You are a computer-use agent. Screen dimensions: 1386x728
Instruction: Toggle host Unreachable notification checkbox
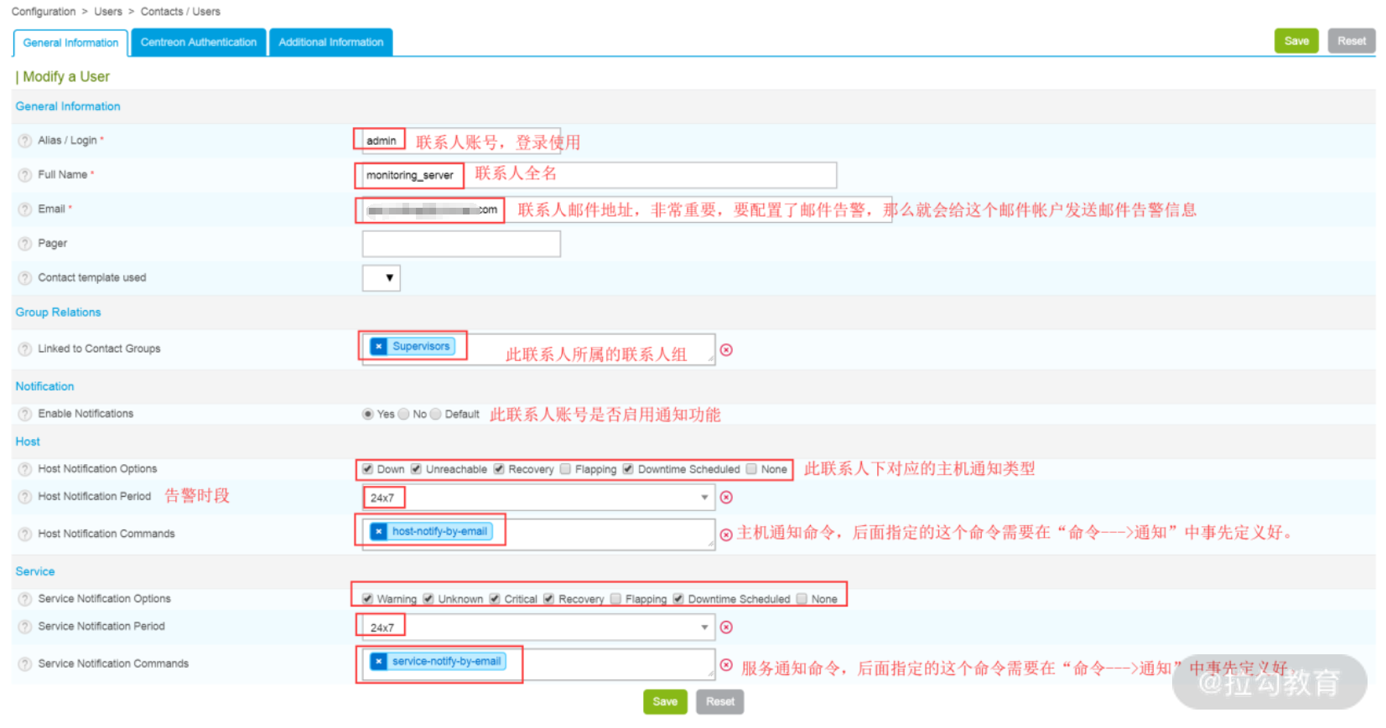416,469
